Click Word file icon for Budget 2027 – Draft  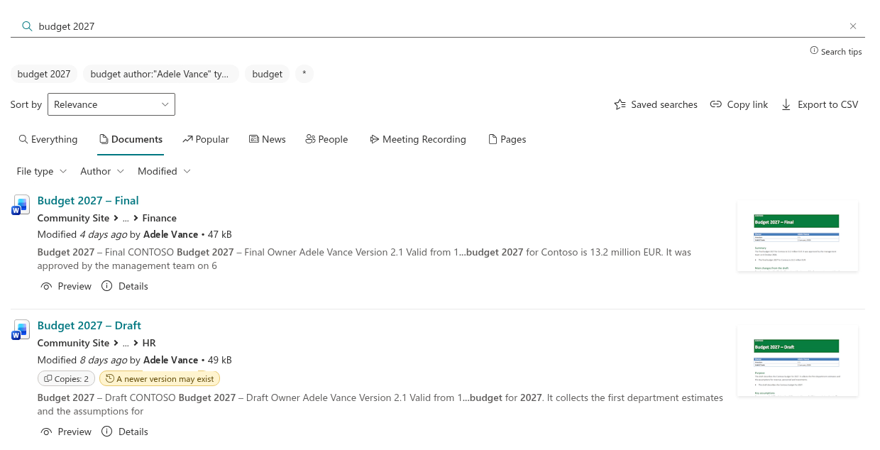coord(21,329)
